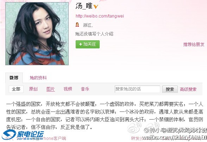Open the profile avatar photo

[x=37, y=34]
